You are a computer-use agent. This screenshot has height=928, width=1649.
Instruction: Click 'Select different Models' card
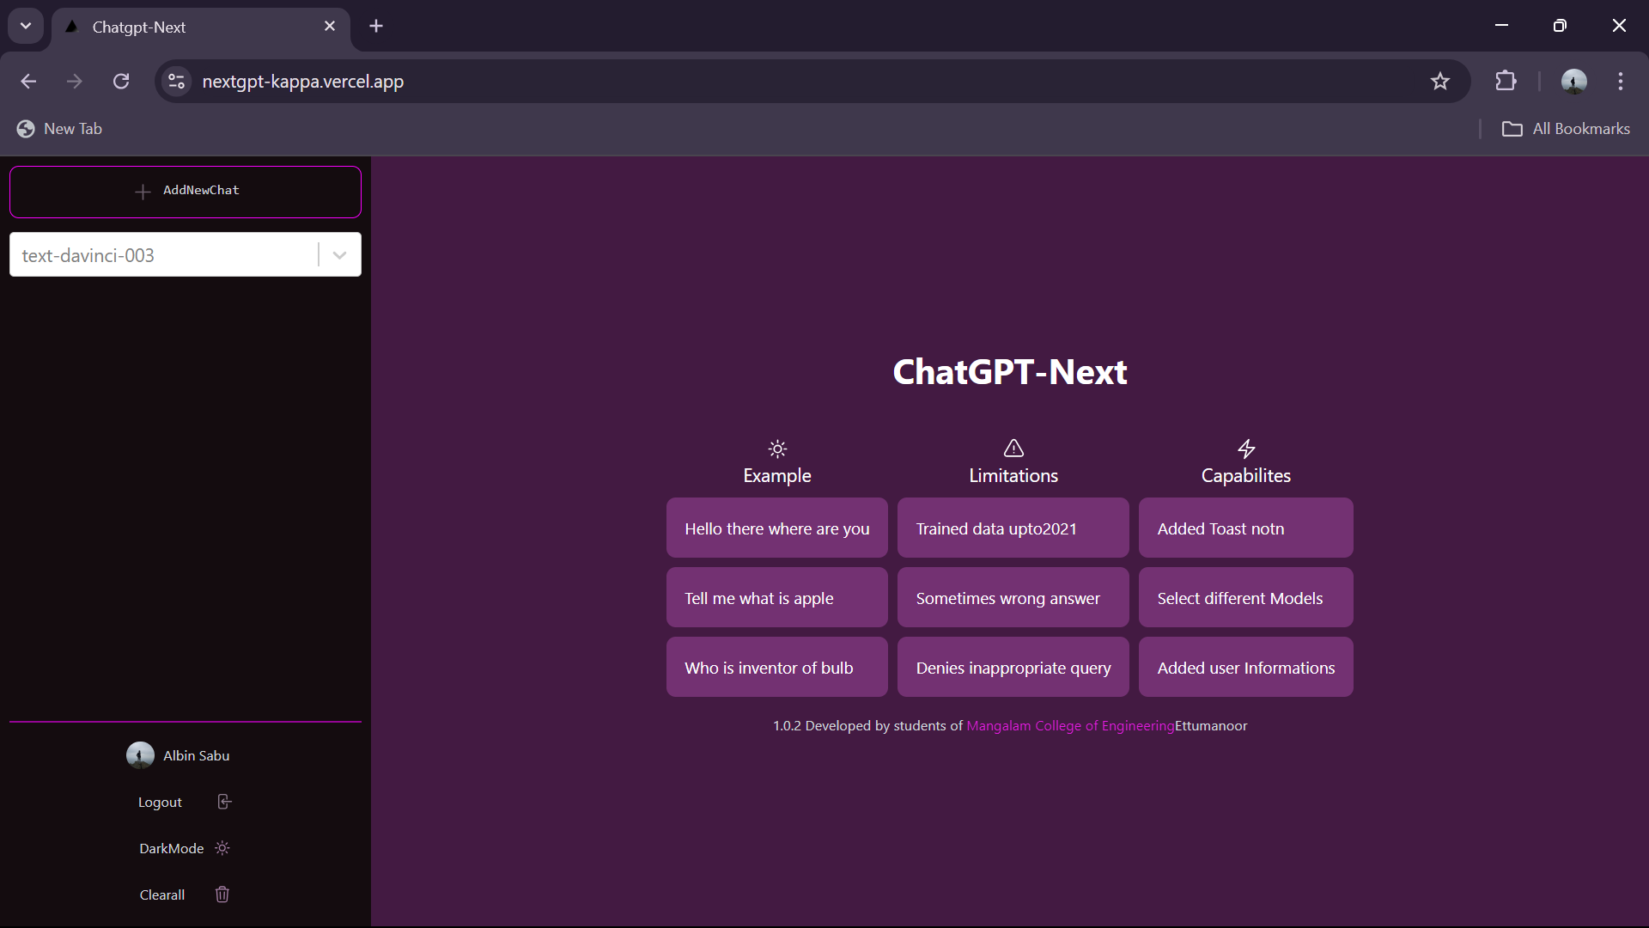1246,597
